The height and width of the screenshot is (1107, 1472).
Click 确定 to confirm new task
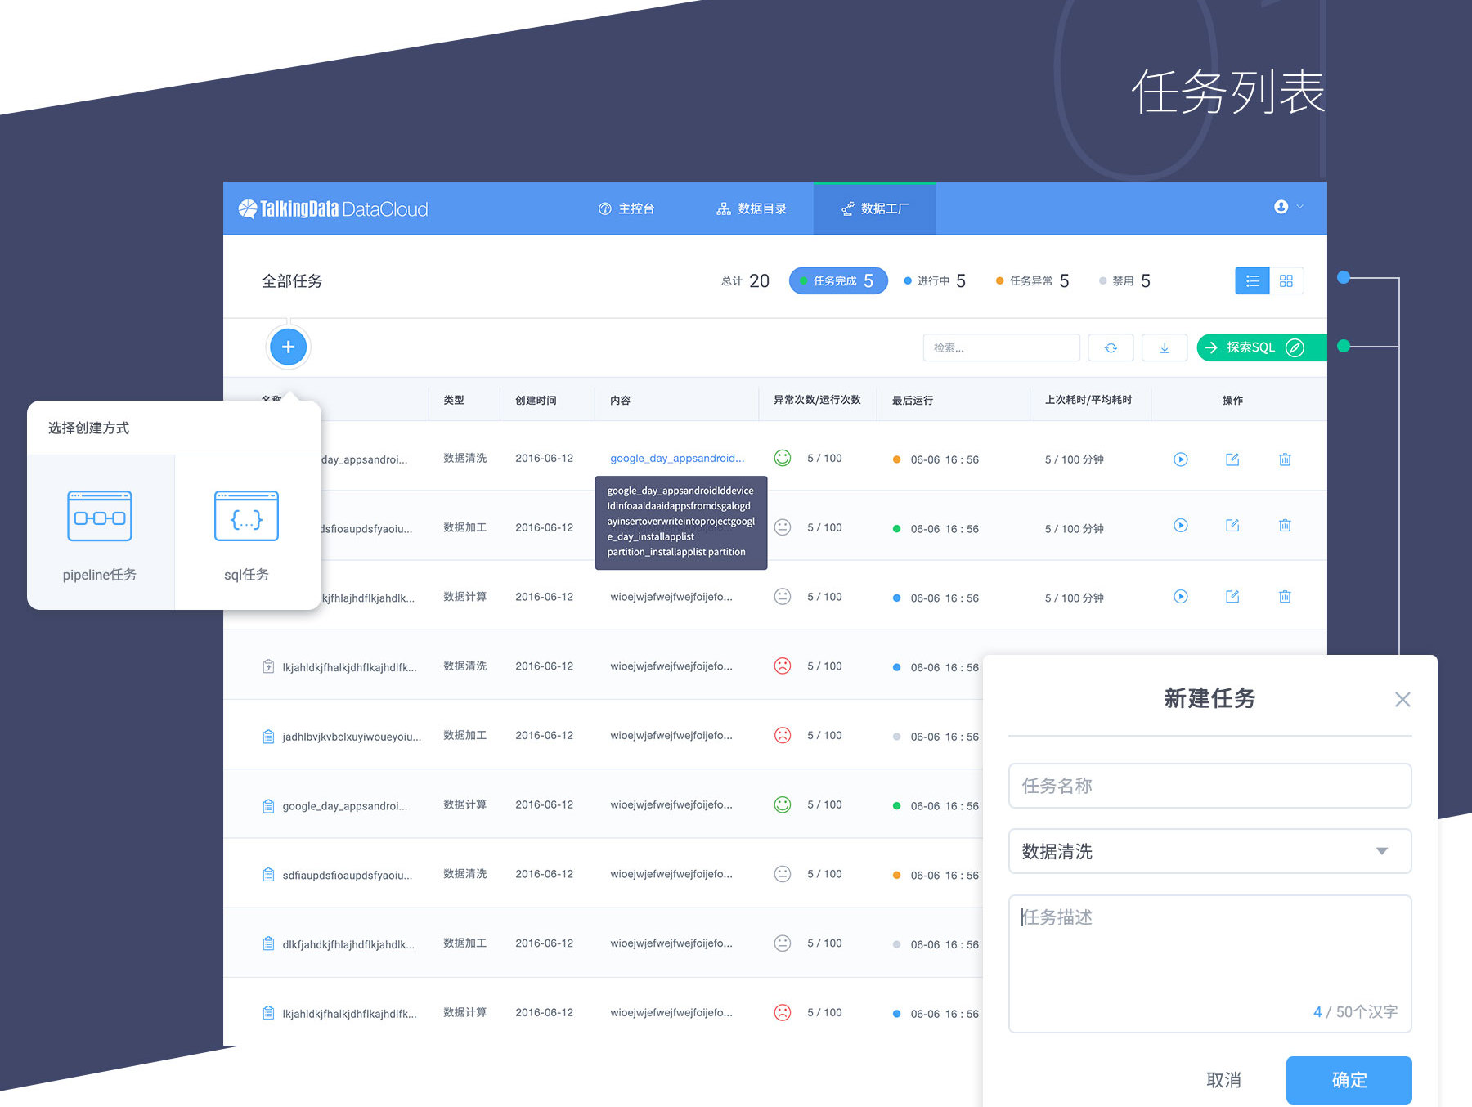(x=1349, y=1080)
